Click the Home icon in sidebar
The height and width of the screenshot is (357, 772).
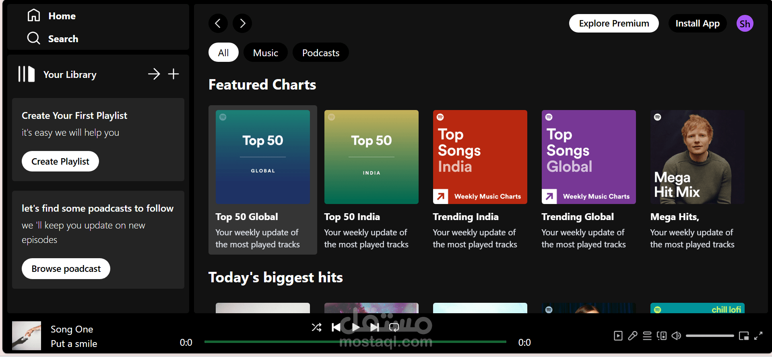(34, 15)
